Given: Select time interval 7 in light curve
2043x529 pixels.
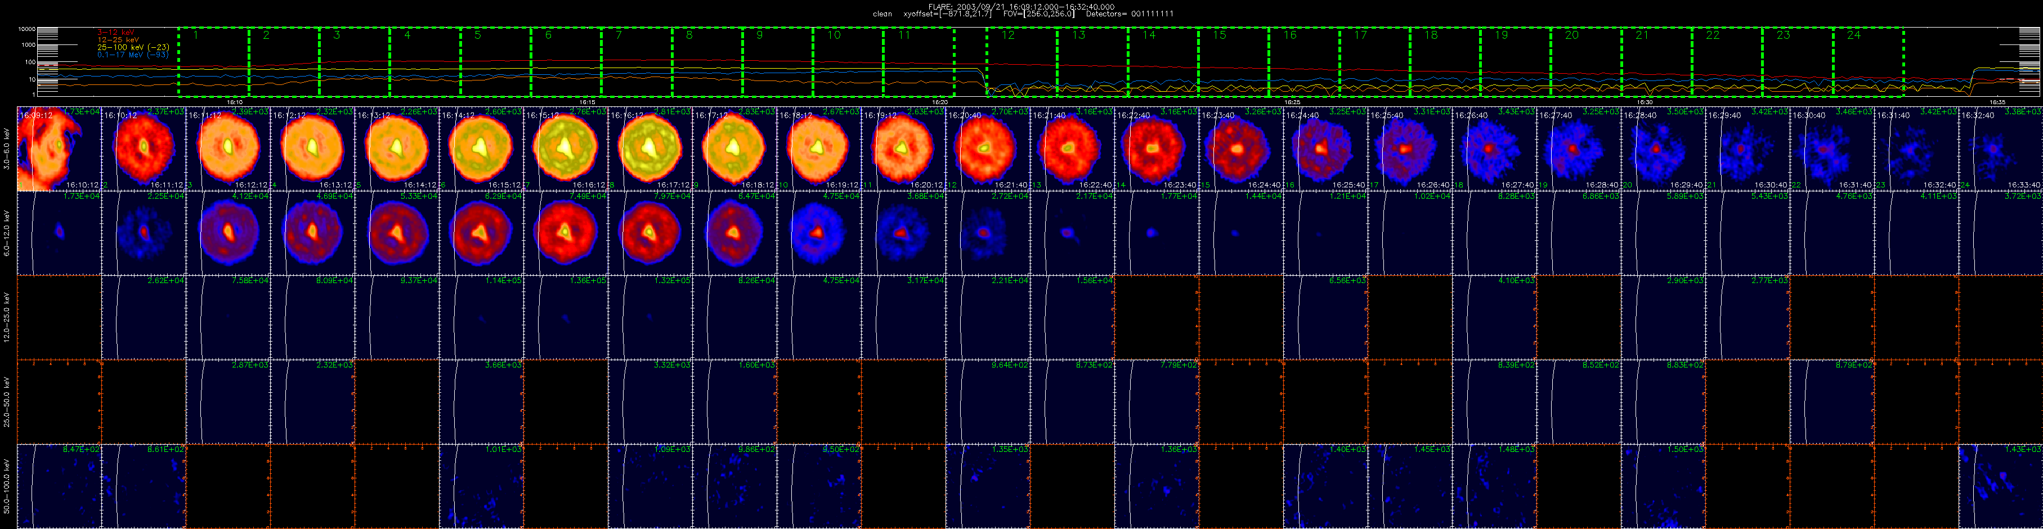Looking at the screenshot, I should tap(637, 62).
